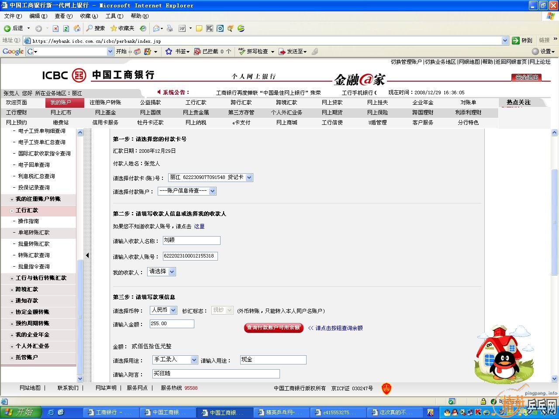Collapse the 工行汇款 sidebar section
The height and width of the screenshot is (419, 559).
(x=12, y=211)
